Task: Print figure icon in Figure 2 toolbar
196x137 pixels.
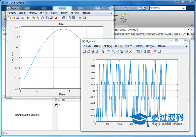Action: coord(97,51)
